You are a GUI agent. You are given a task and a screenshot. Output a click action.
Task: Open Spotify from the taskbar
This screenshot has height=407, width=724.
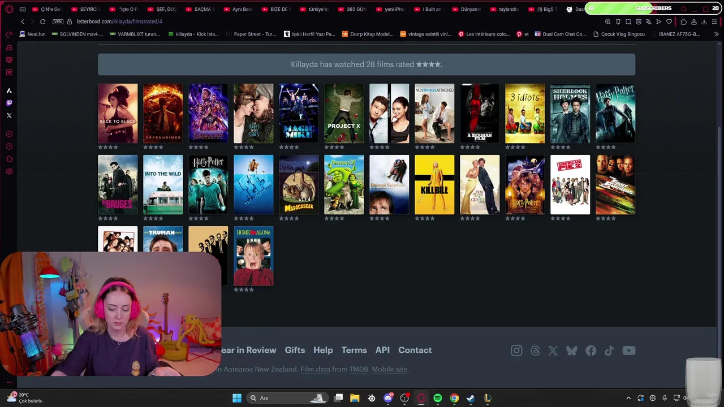[438, 398]
